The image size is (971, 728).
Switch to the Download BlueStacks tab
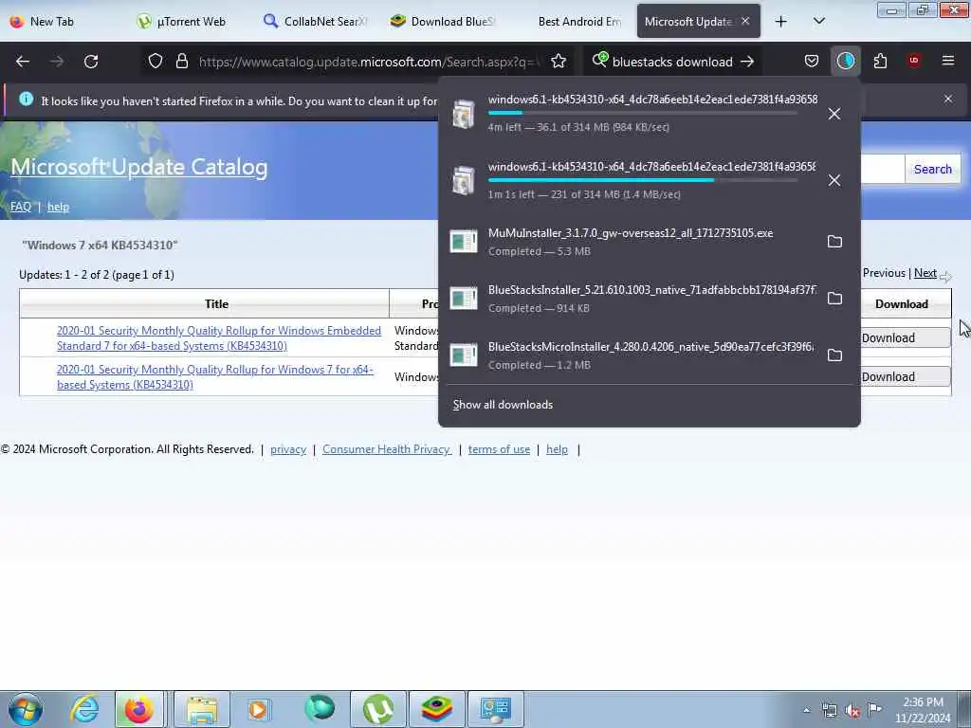pyautogui.click(x=443, y=22)
